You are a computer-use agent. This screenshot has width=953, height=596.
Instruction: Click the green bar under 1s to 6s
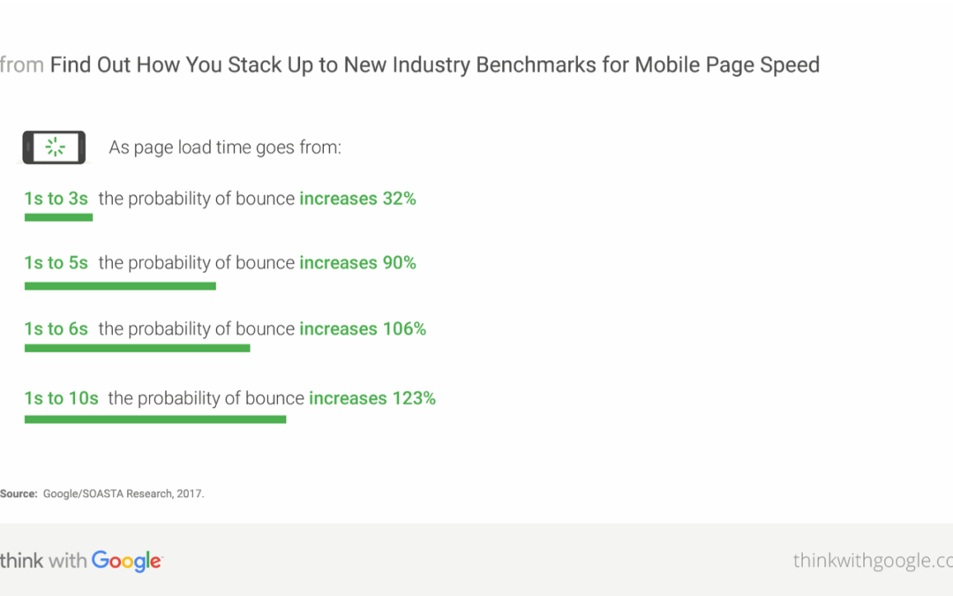pyautogui.click(x=138, y=348)
